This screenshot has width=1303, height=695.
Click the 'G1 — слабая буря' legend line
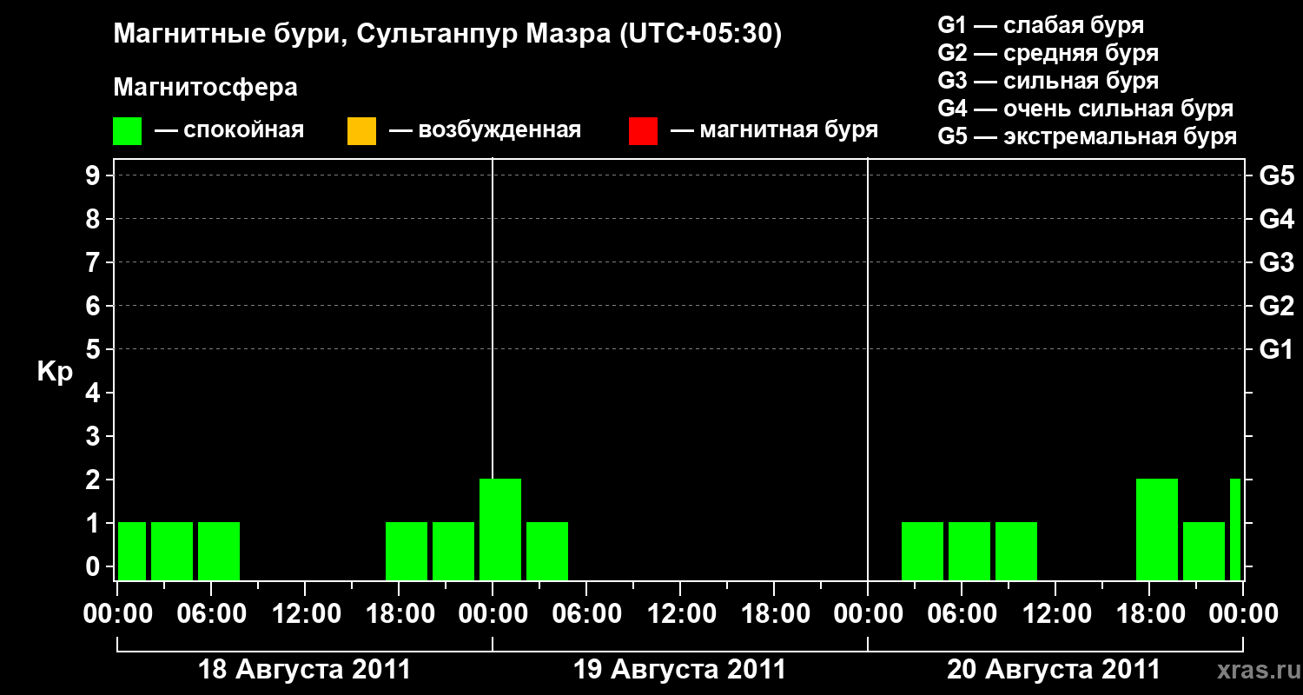point(1041,25)
